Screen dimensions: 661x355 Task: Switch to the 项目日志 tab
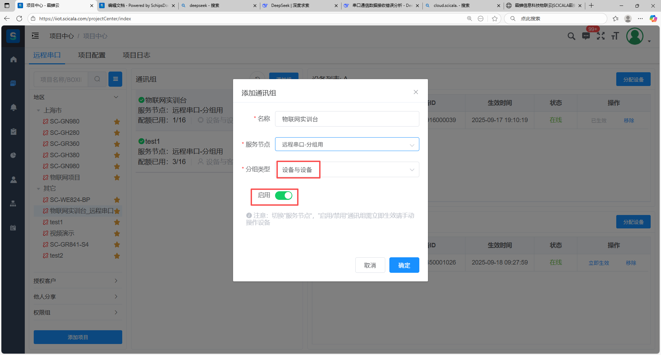click(x=136, y=55)
